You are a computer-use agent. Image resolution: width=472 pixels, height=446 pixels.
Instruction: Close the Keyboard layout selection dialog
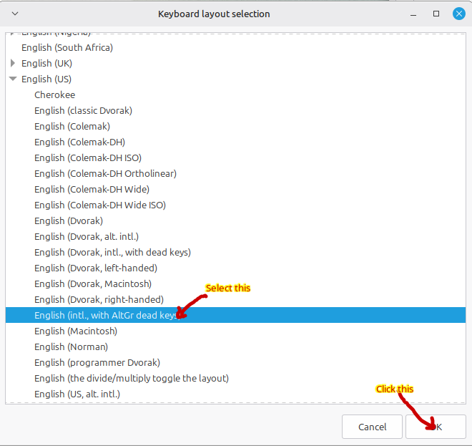[458, 14]
